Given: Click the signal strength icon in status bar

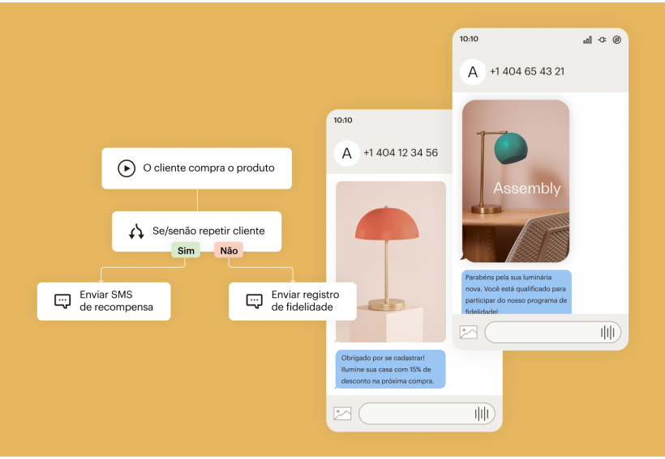Looking at the screenshot, I should click(587, 40).
